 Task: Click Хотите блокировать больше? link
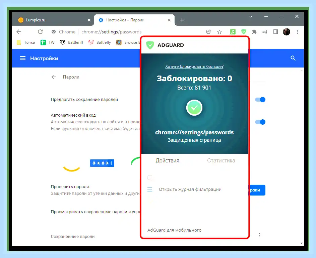click(x=194, y=67)
